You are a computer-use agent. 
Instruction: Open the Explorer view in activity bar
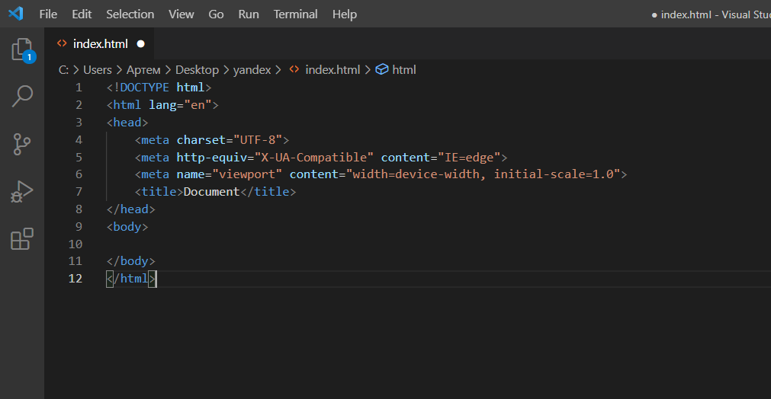tap(22, 50)
